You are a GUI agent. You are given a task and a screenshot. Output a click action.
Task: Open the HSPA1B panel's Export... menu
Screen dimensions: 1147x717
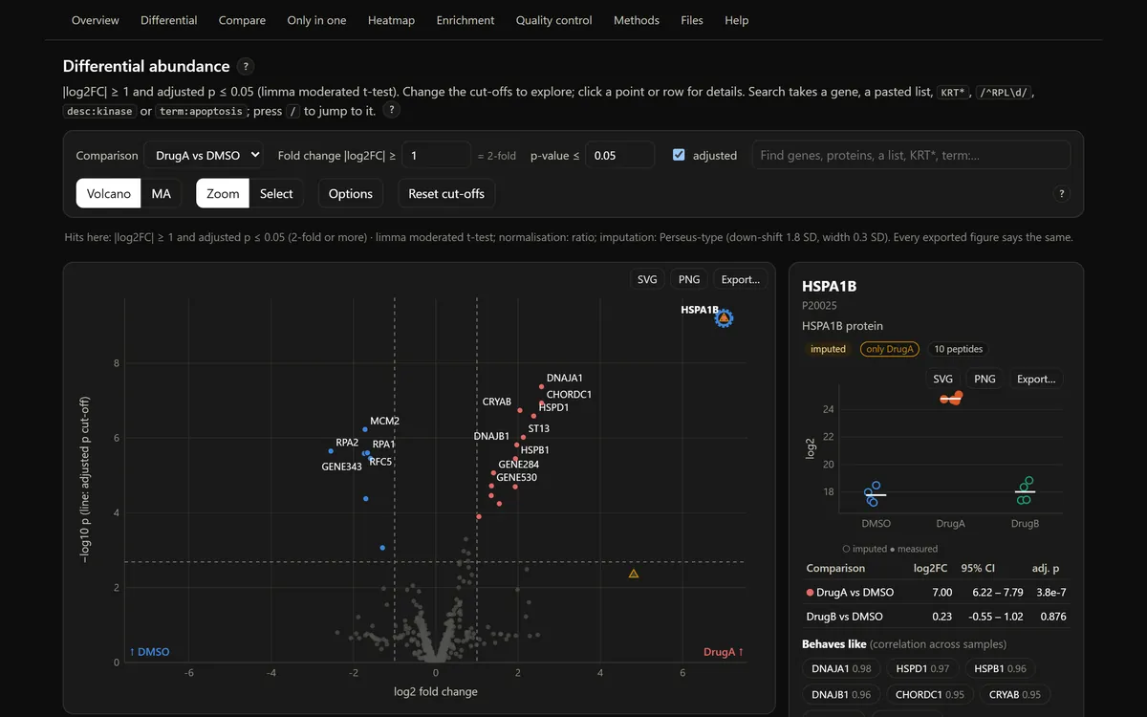tap(1036, 379)
